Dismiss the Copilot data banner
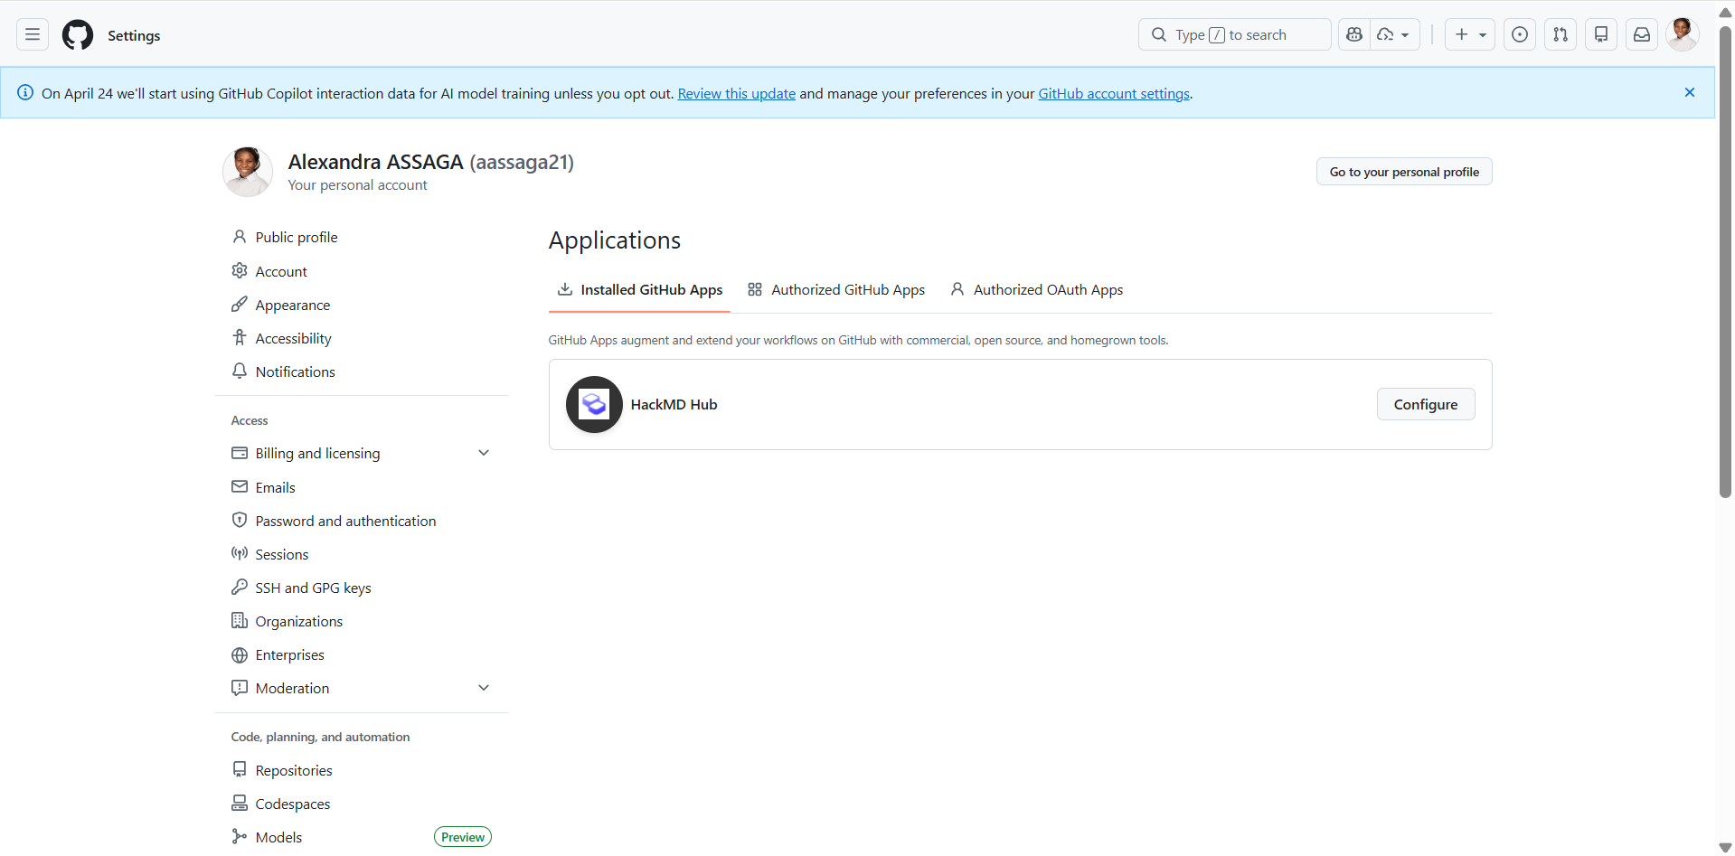Viewport: 1735px width, 856px height. coord(1690,92)
